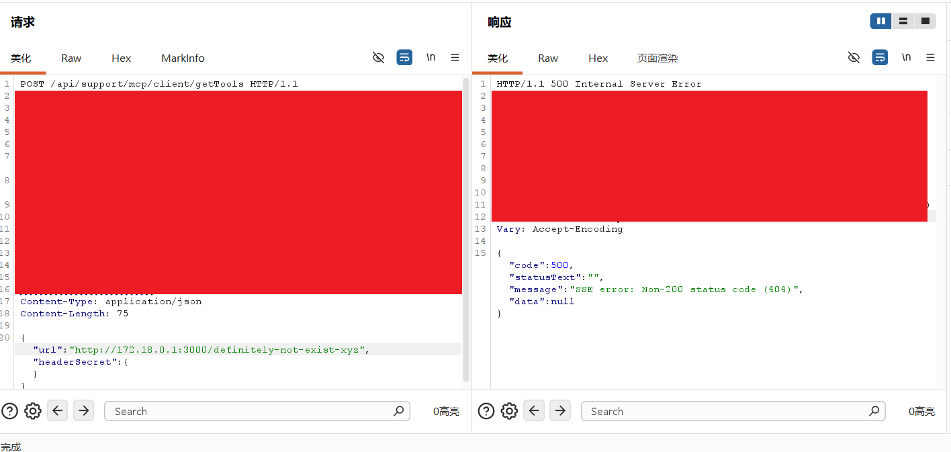Viewport: 951px width, 452px height.
Task: Toggle word wrap in response panel
Action: tap(880, 58)
